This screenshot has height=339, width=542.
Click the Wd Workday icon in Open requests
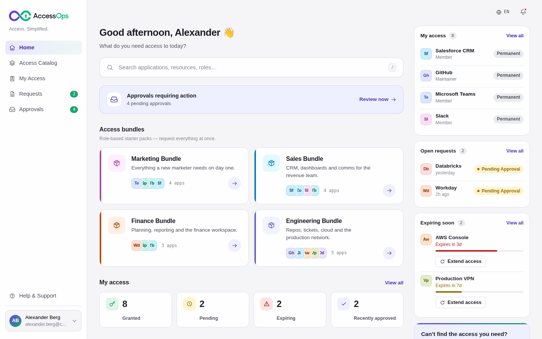click(426, 191)
